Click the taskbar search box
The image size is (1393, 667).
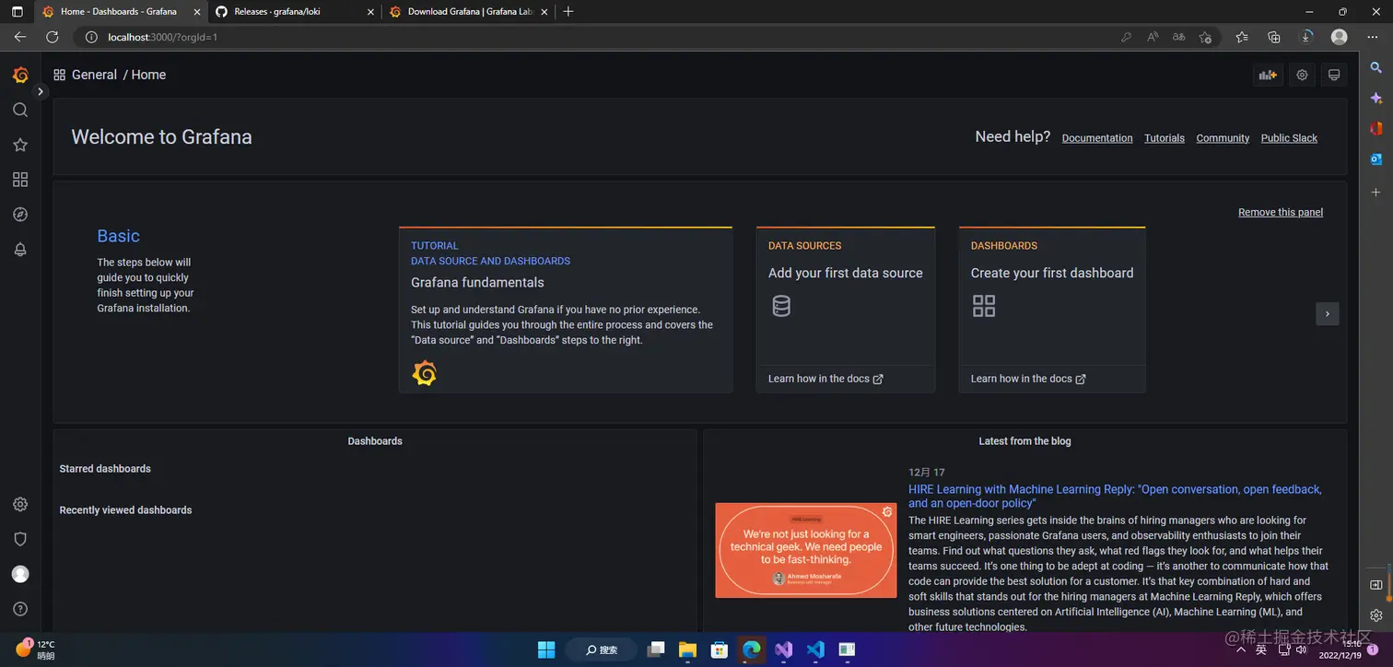click(602, 649)
